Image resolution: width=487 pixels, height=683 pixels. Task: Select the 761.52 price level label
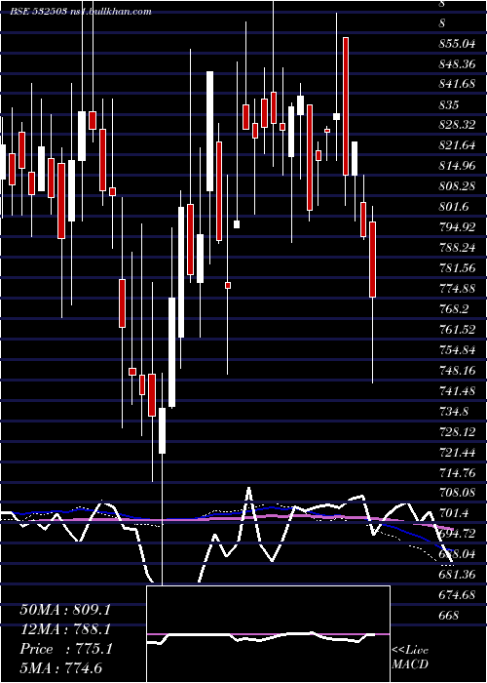click(x=457, y=330)
